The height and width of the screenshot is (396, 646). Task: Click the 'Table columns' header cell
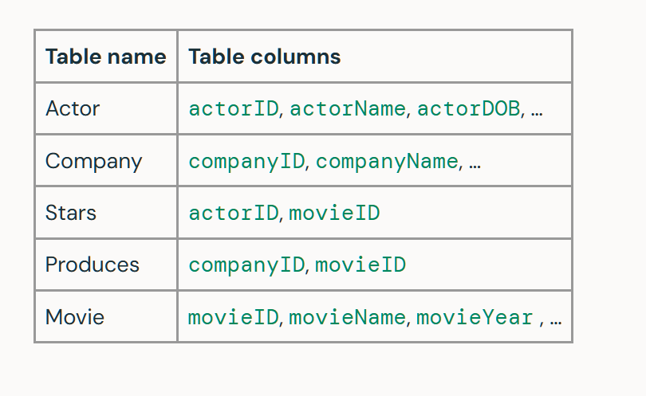[375, 57]
